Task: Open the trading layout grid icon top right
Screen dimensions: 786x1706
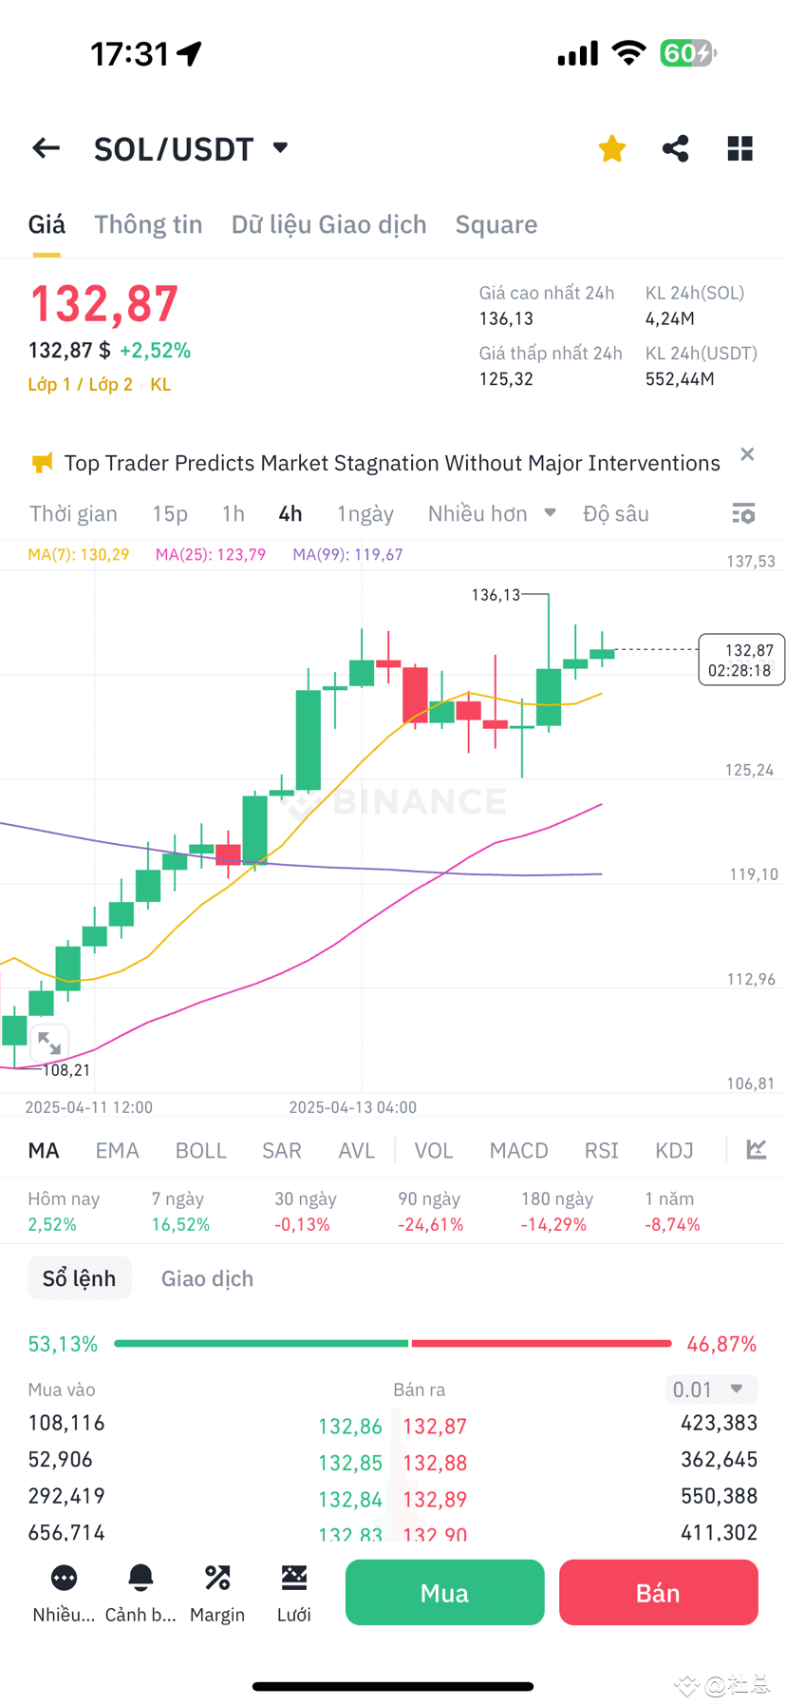Action: pos(739,148)
